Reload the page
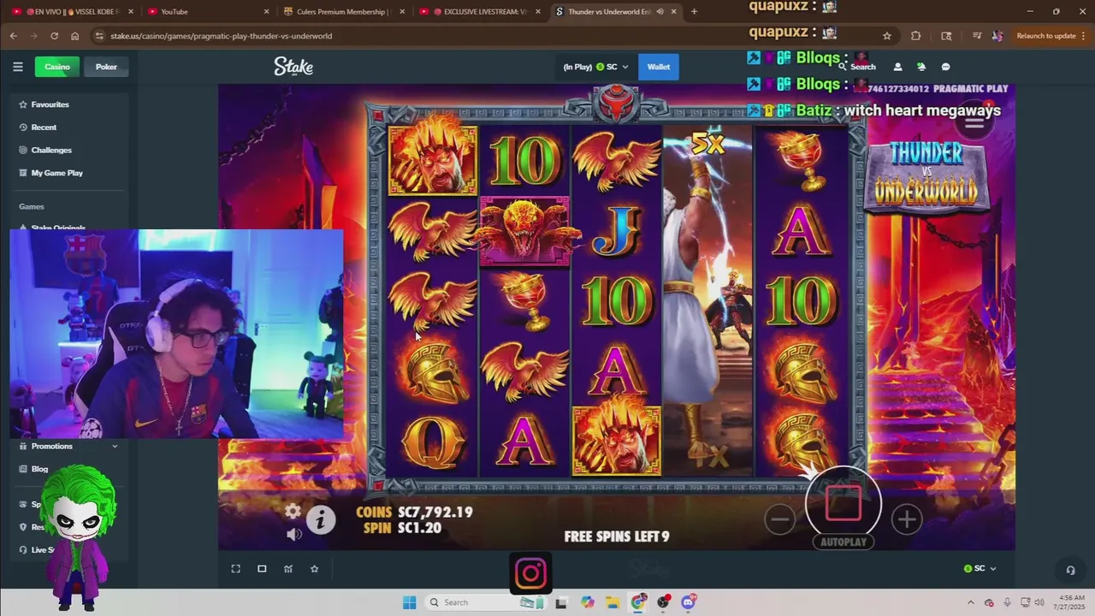1095x616 pixels. 54,36
